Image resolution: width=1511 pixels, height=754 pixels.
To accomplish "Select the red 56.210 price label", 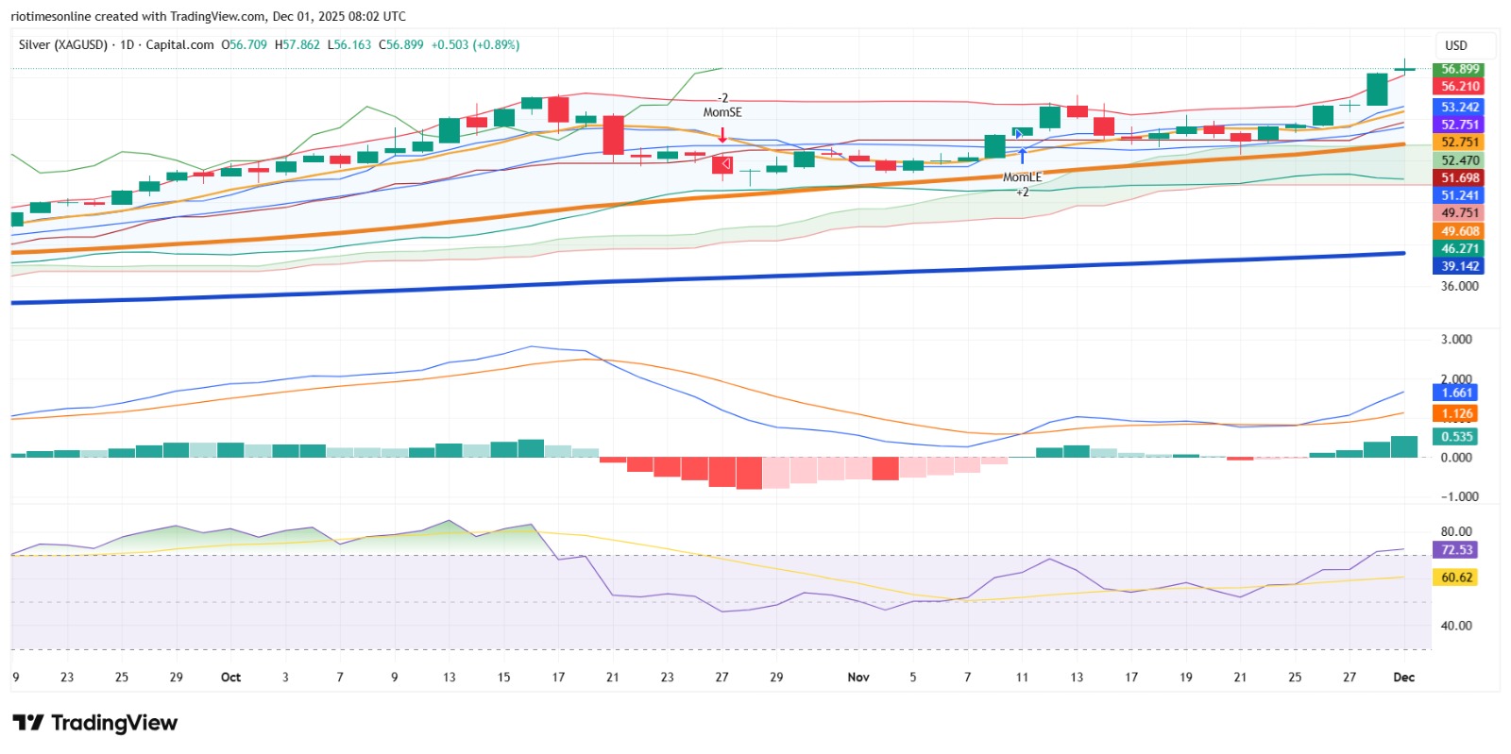I will (x=1459, y=86).
